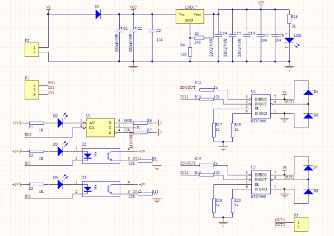Select the D2 LED symbol

tap(60, 123)
